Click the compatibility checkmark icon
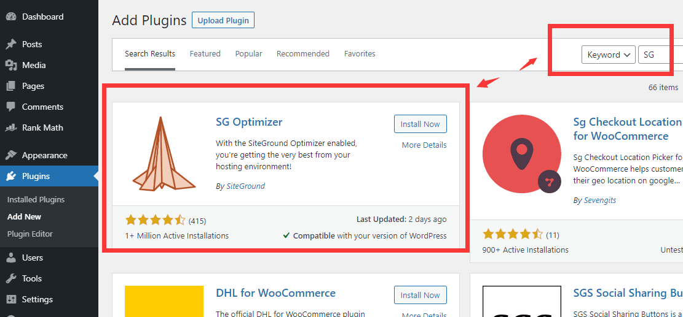The image size is (683, 317). click(x=286, y=235)
